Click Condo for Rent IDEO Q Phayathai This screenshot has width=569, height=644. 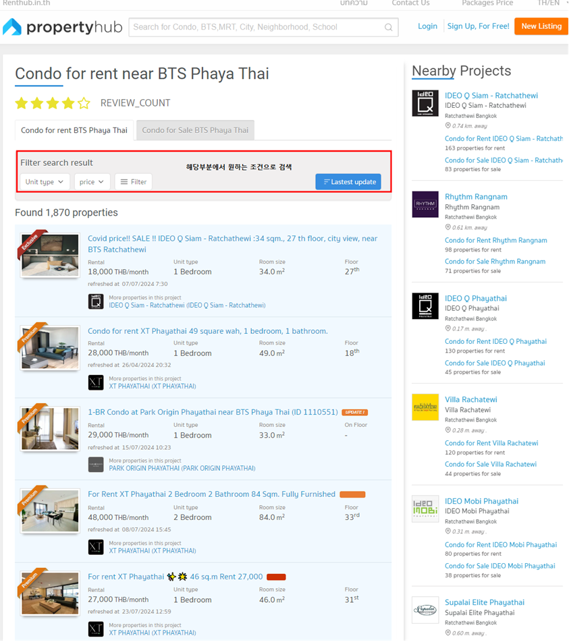pos(496,342)
